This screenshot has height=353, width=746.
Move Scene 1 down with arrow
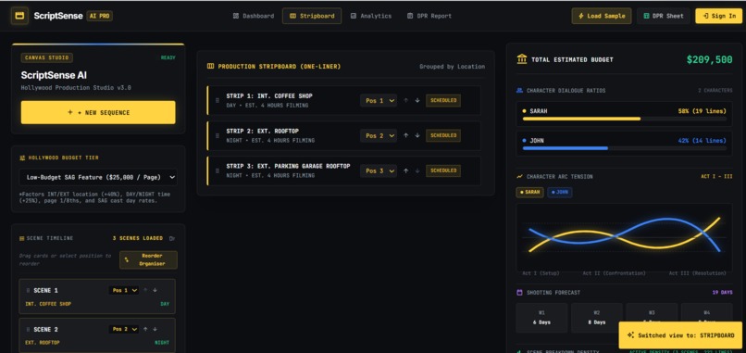click(155, 290)
